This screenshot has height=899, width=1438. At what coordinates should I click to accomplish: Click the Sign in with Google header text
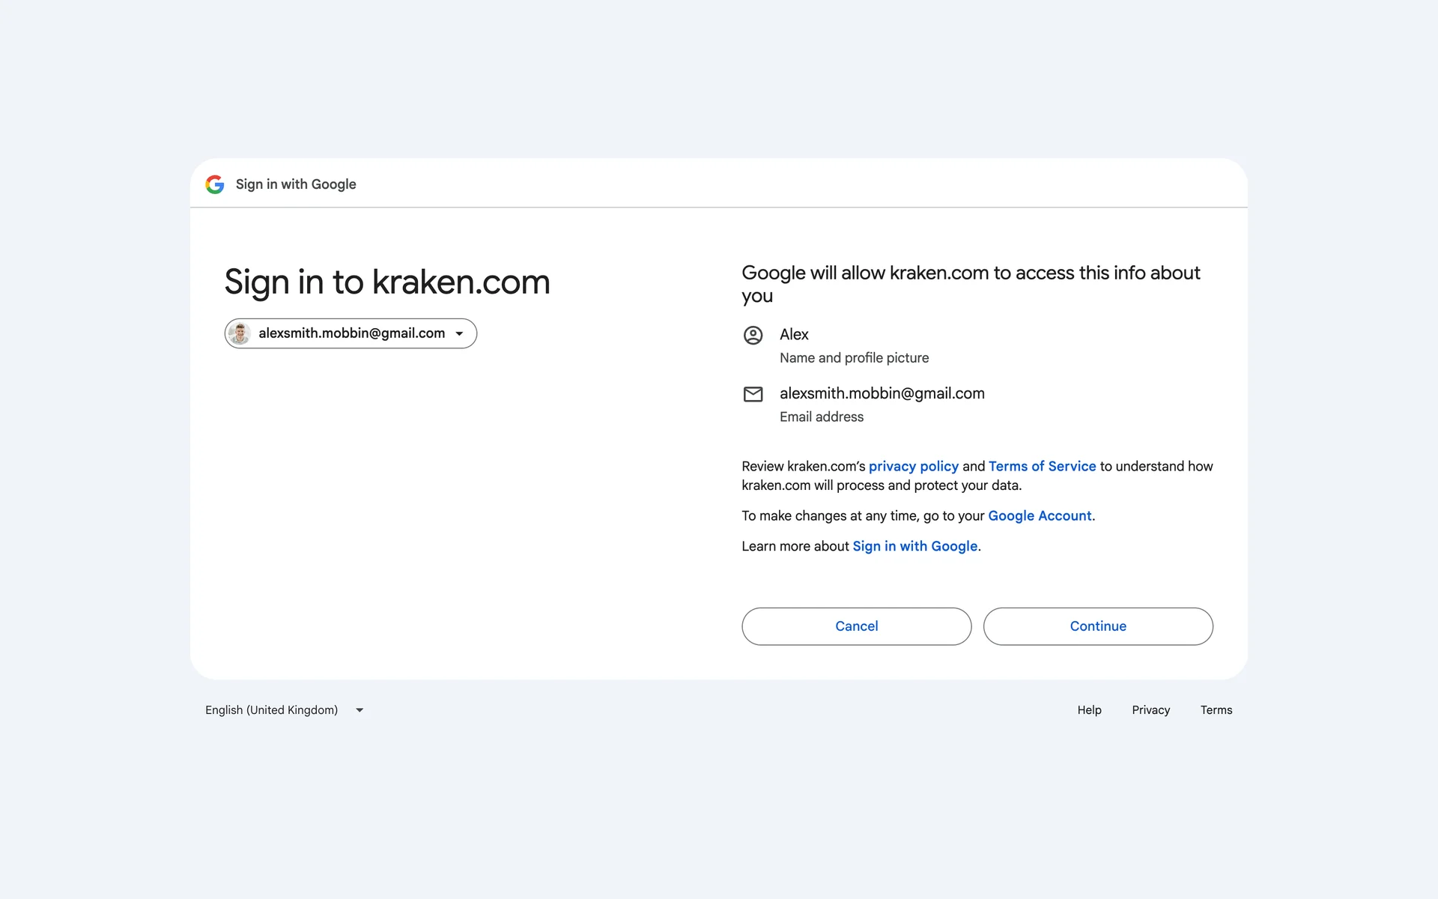point(296,184)
